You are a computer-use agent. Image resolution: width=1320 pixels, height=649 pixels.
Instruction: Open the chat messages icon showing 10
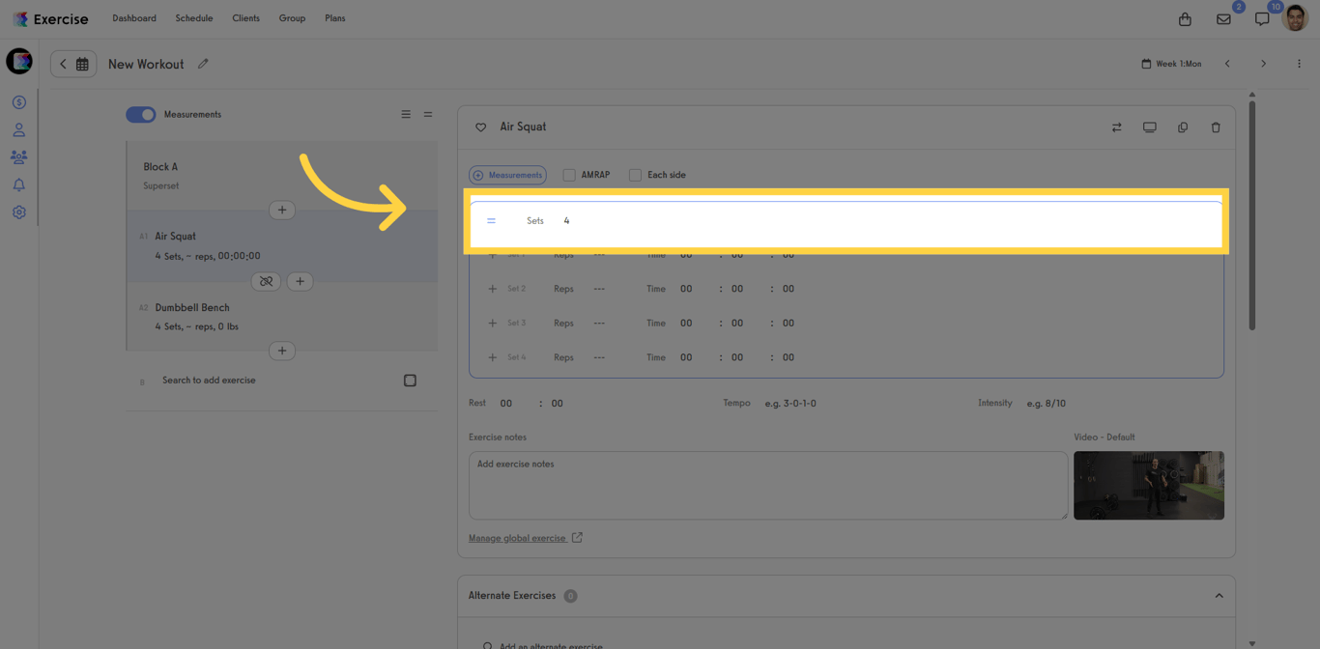point(1261,17)
